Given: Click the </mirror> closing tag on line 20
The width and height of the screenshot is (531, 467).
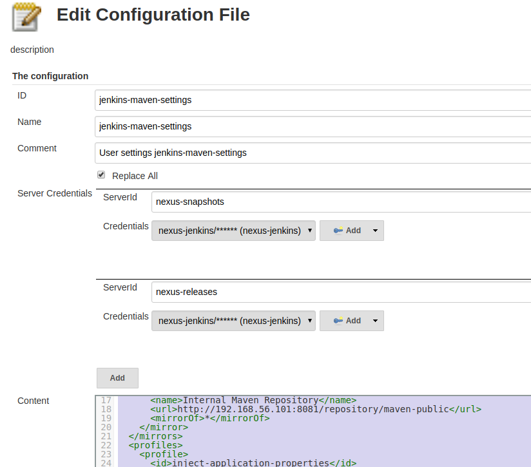Looking at the screenshot, I should coord(164,427).
